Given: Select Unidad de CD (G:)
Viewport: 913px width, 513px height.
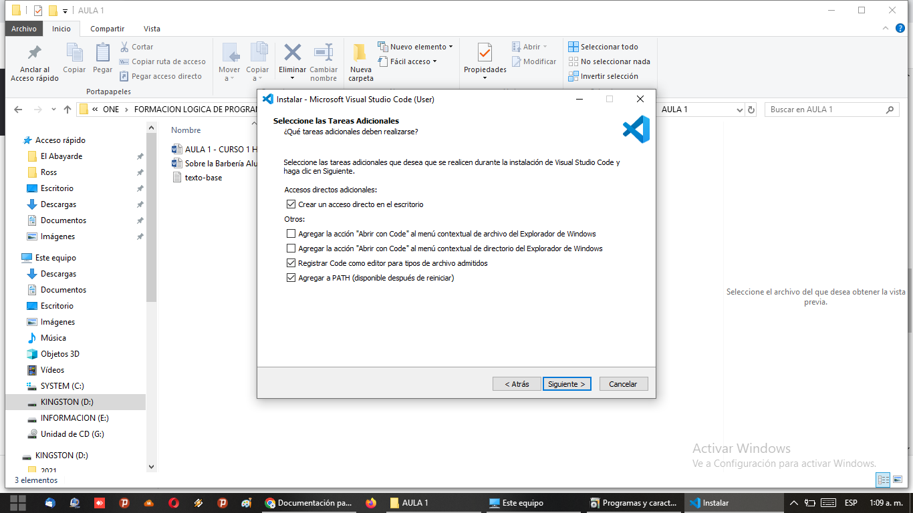Looking at the screenshot, I should click(x=72, y=434).
